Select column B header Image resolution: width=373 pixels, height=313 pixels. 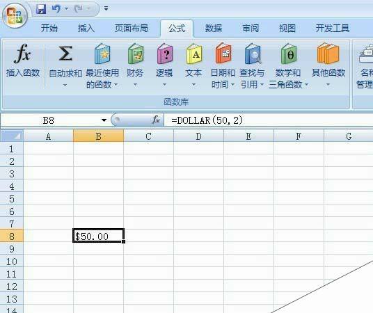(99, 136)
